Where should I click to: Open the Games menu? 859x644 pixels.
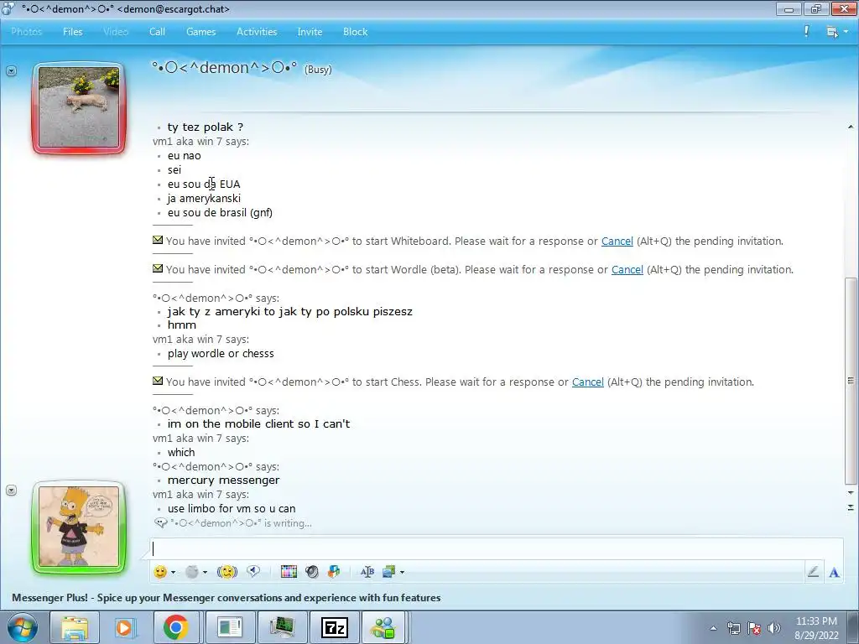coord(201,32)
